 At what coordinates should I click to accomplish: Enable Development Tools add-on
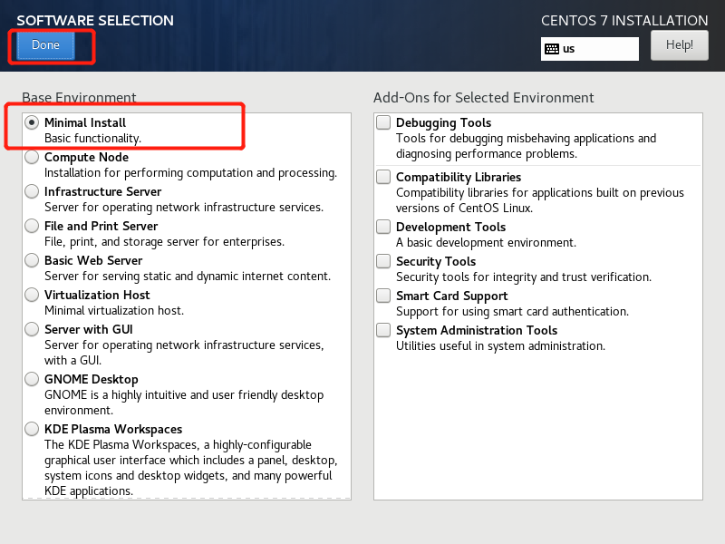click(x=384, y=227)
